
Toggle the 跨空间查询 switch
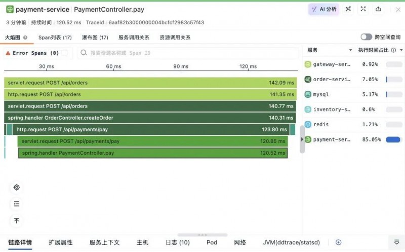click(366, 37)
